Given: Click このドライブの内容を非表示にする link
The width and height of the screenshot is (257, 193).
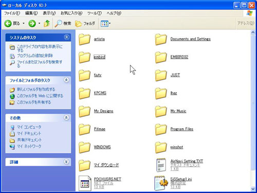Looking at the screenshot, I should [40, 48].
